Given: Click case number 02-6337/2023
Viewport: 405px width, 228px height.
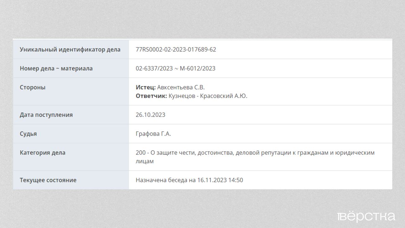Looking at the screenshot, I should (154, 68).
